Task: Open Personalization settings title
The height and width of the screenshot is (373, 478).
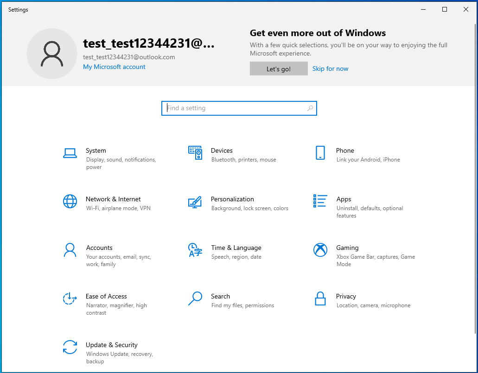Action: pyautogui.click(x=232, y=199)
